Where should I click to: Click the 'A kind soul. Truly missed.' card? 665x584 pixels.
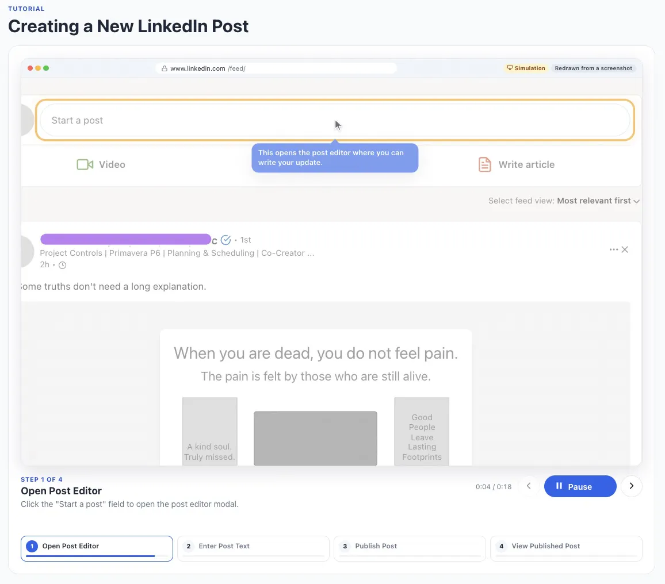[209, 432]
